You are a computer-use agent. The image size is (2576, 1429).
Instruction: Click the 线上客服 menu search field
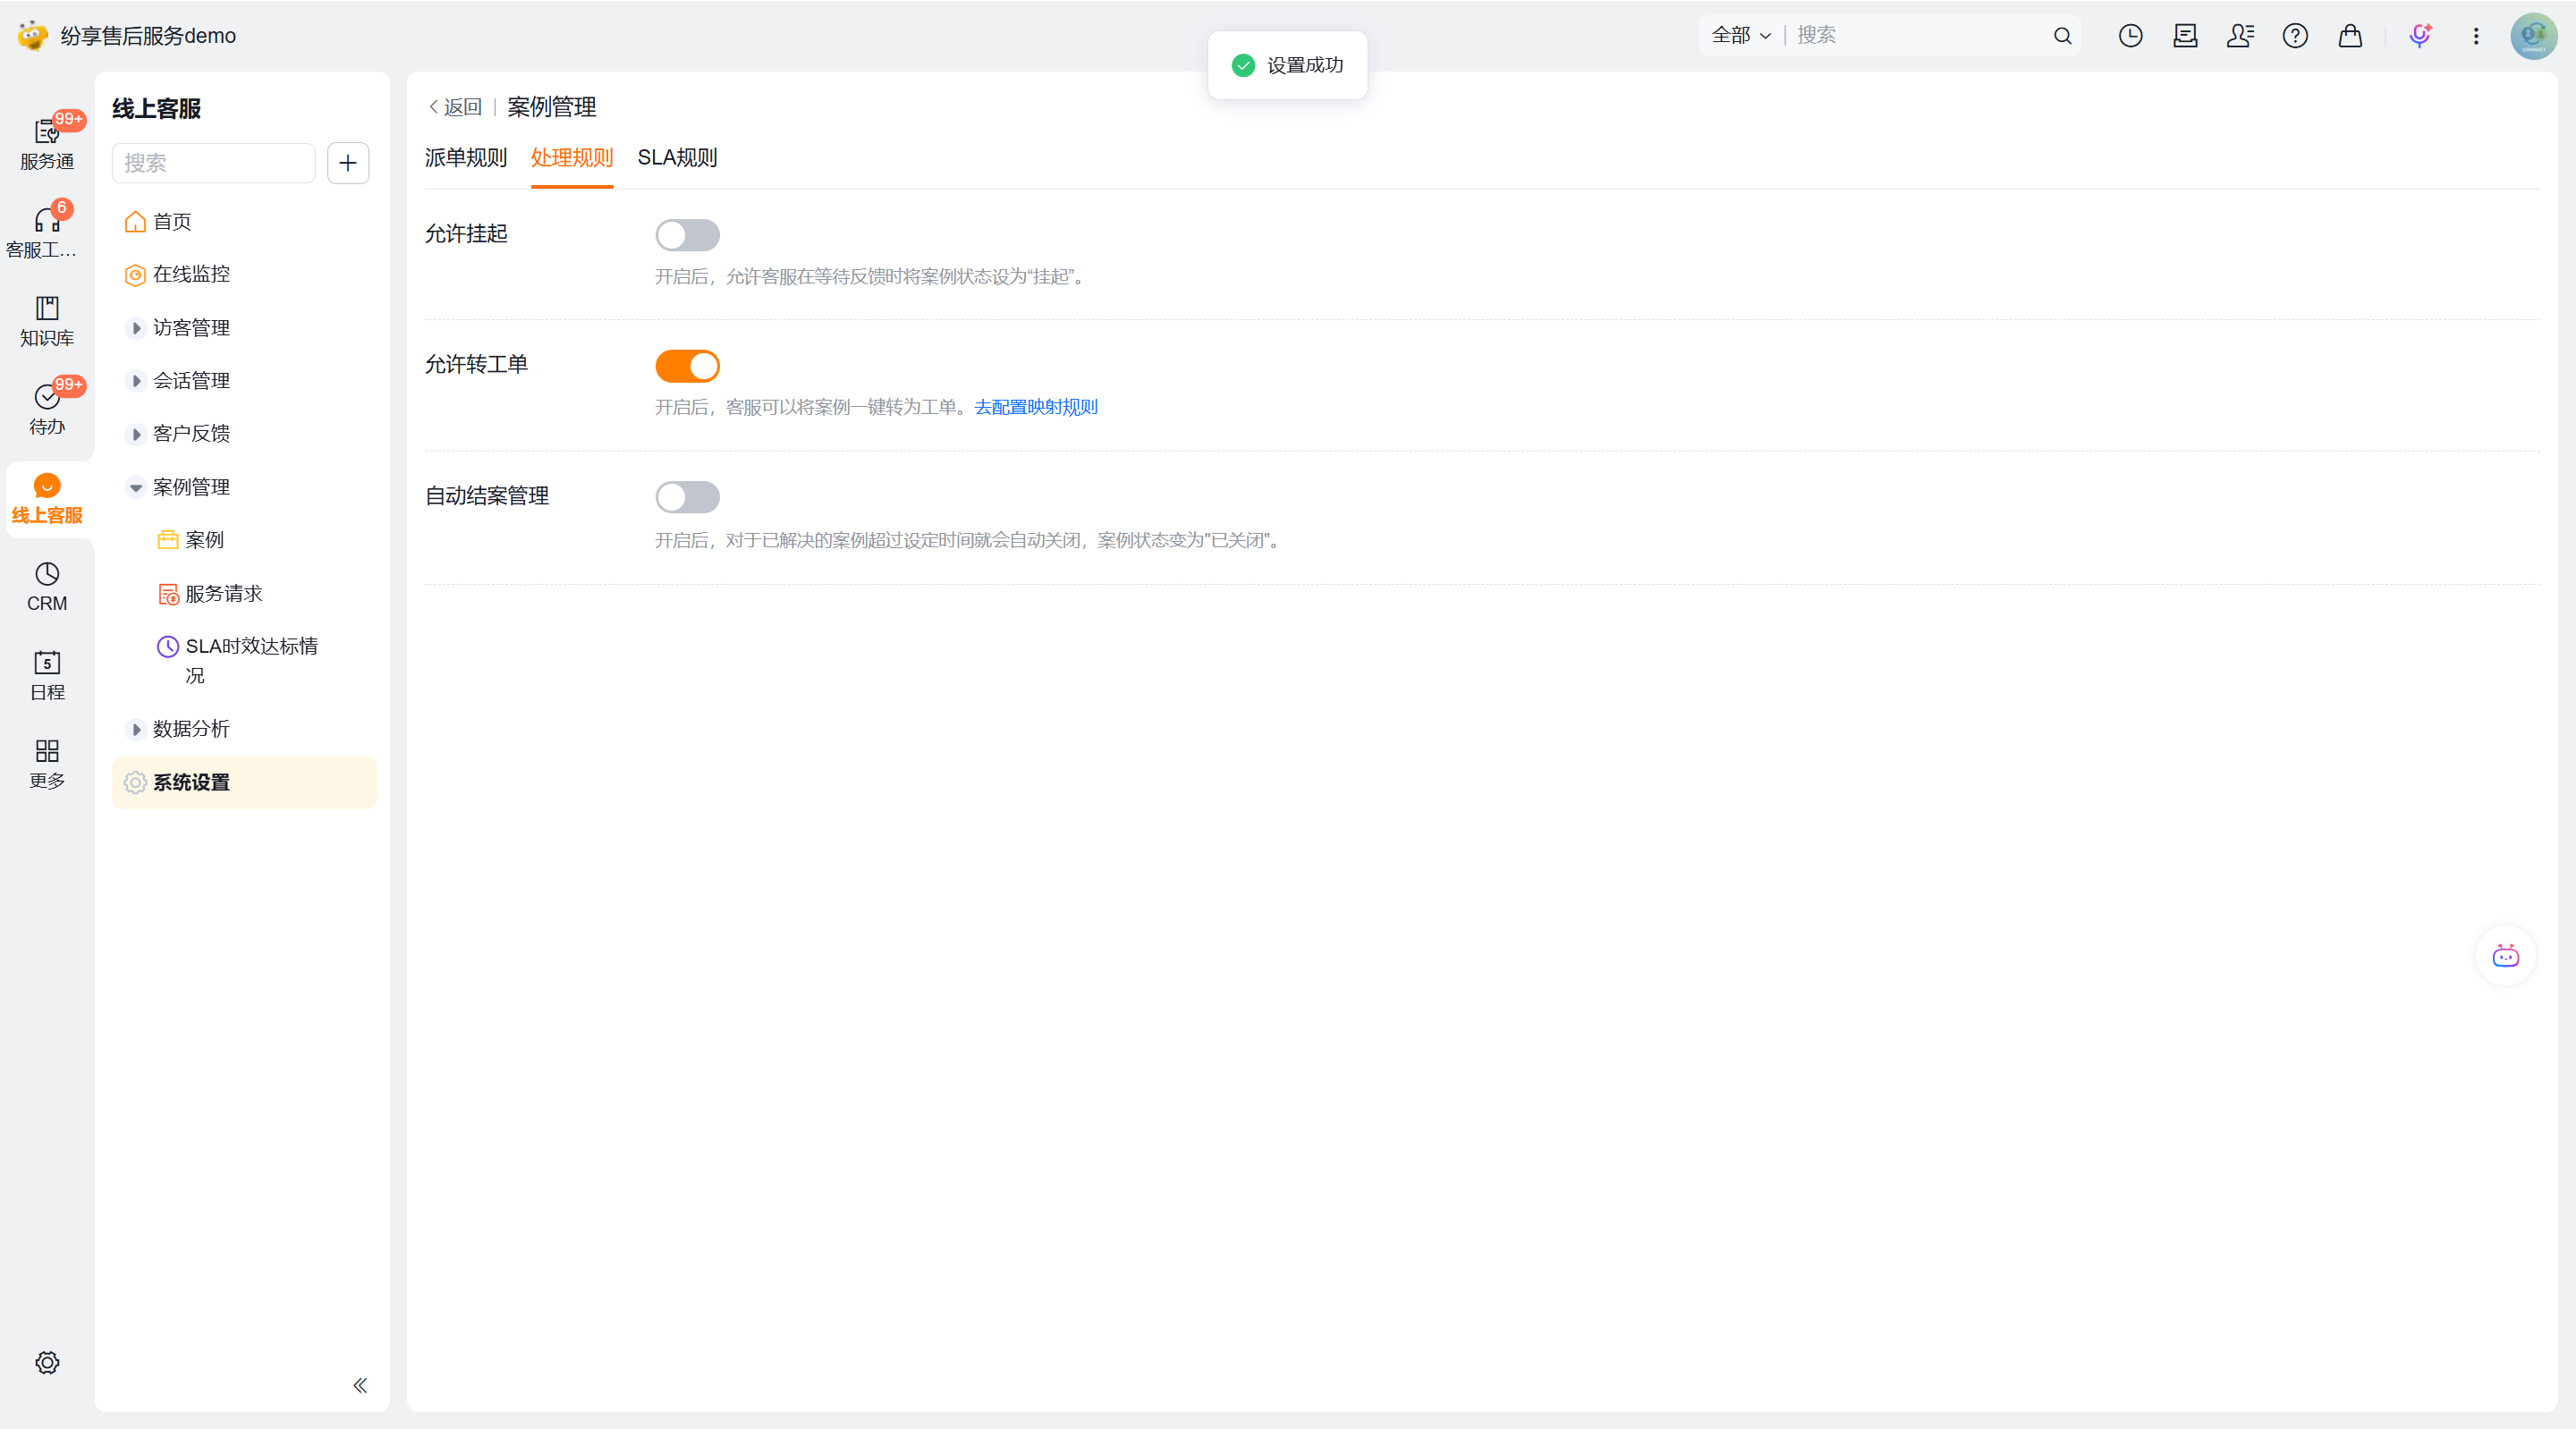214,163
